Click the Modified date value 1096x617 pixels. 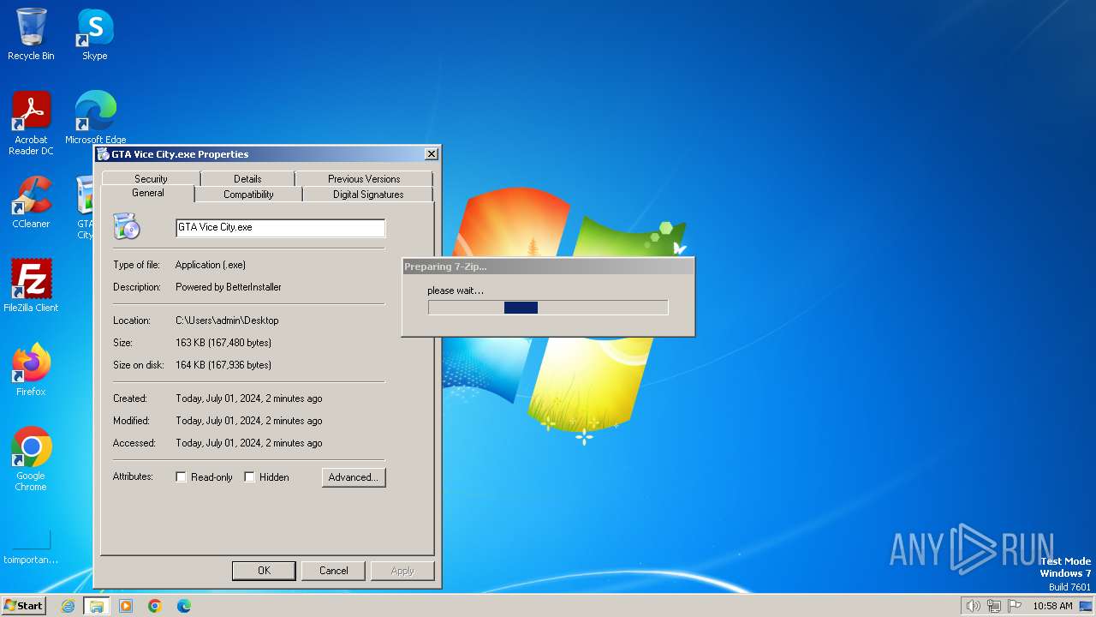(x=249, y=421)
